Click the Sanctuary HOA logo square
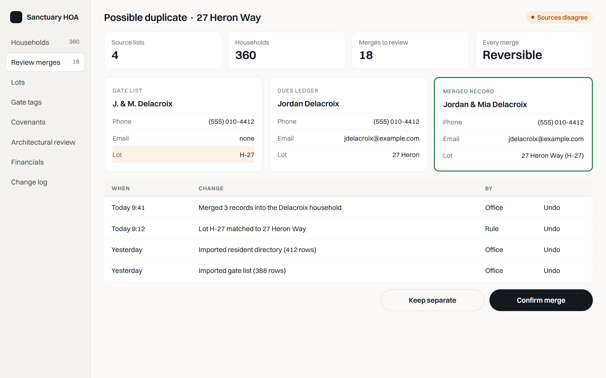606x378 pixels. click(x=16, y=17)
